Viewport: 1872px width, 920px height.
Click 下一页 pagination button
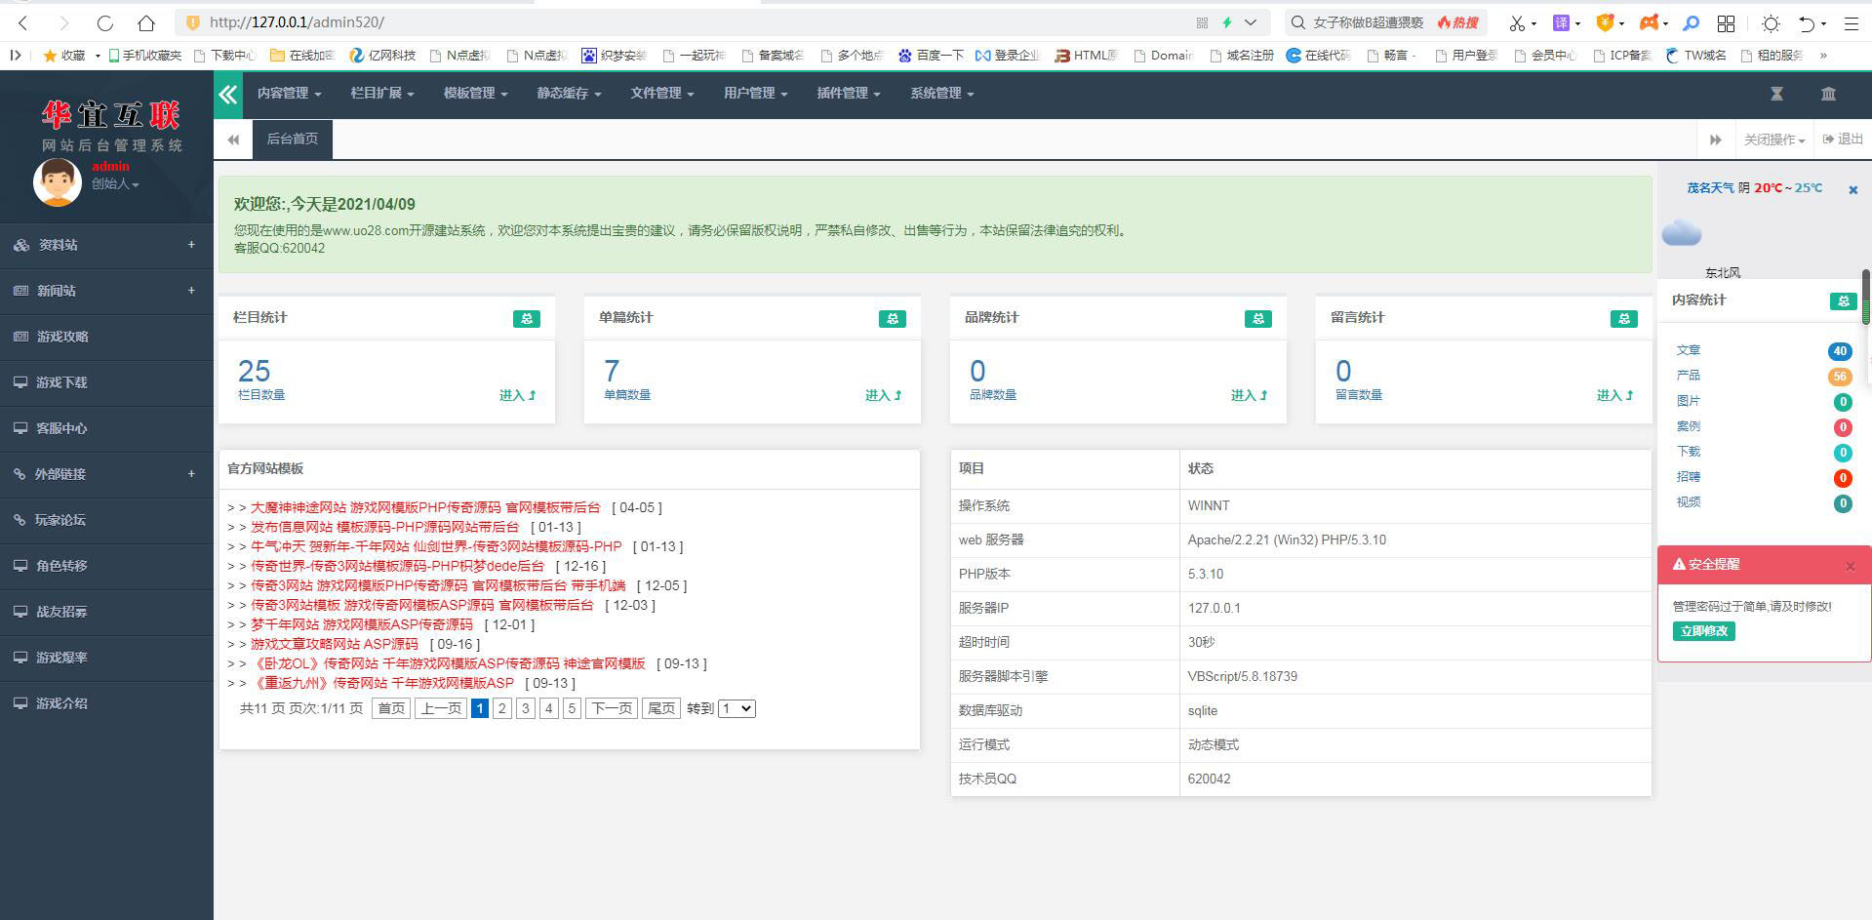612,709
